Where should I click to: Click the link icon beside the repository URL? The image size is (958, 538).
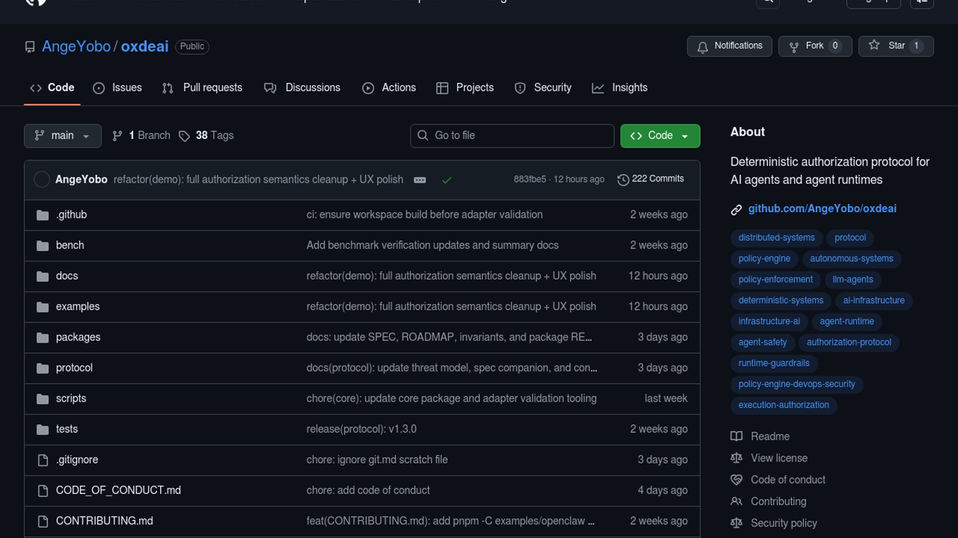pyautogui.click(x=736, y=210)
